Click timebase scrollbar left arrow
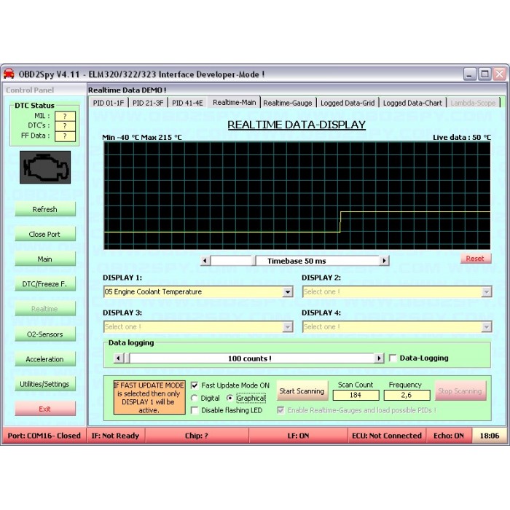Image resolution: width=510 pixels, height=510 pixels. point(205,261)
